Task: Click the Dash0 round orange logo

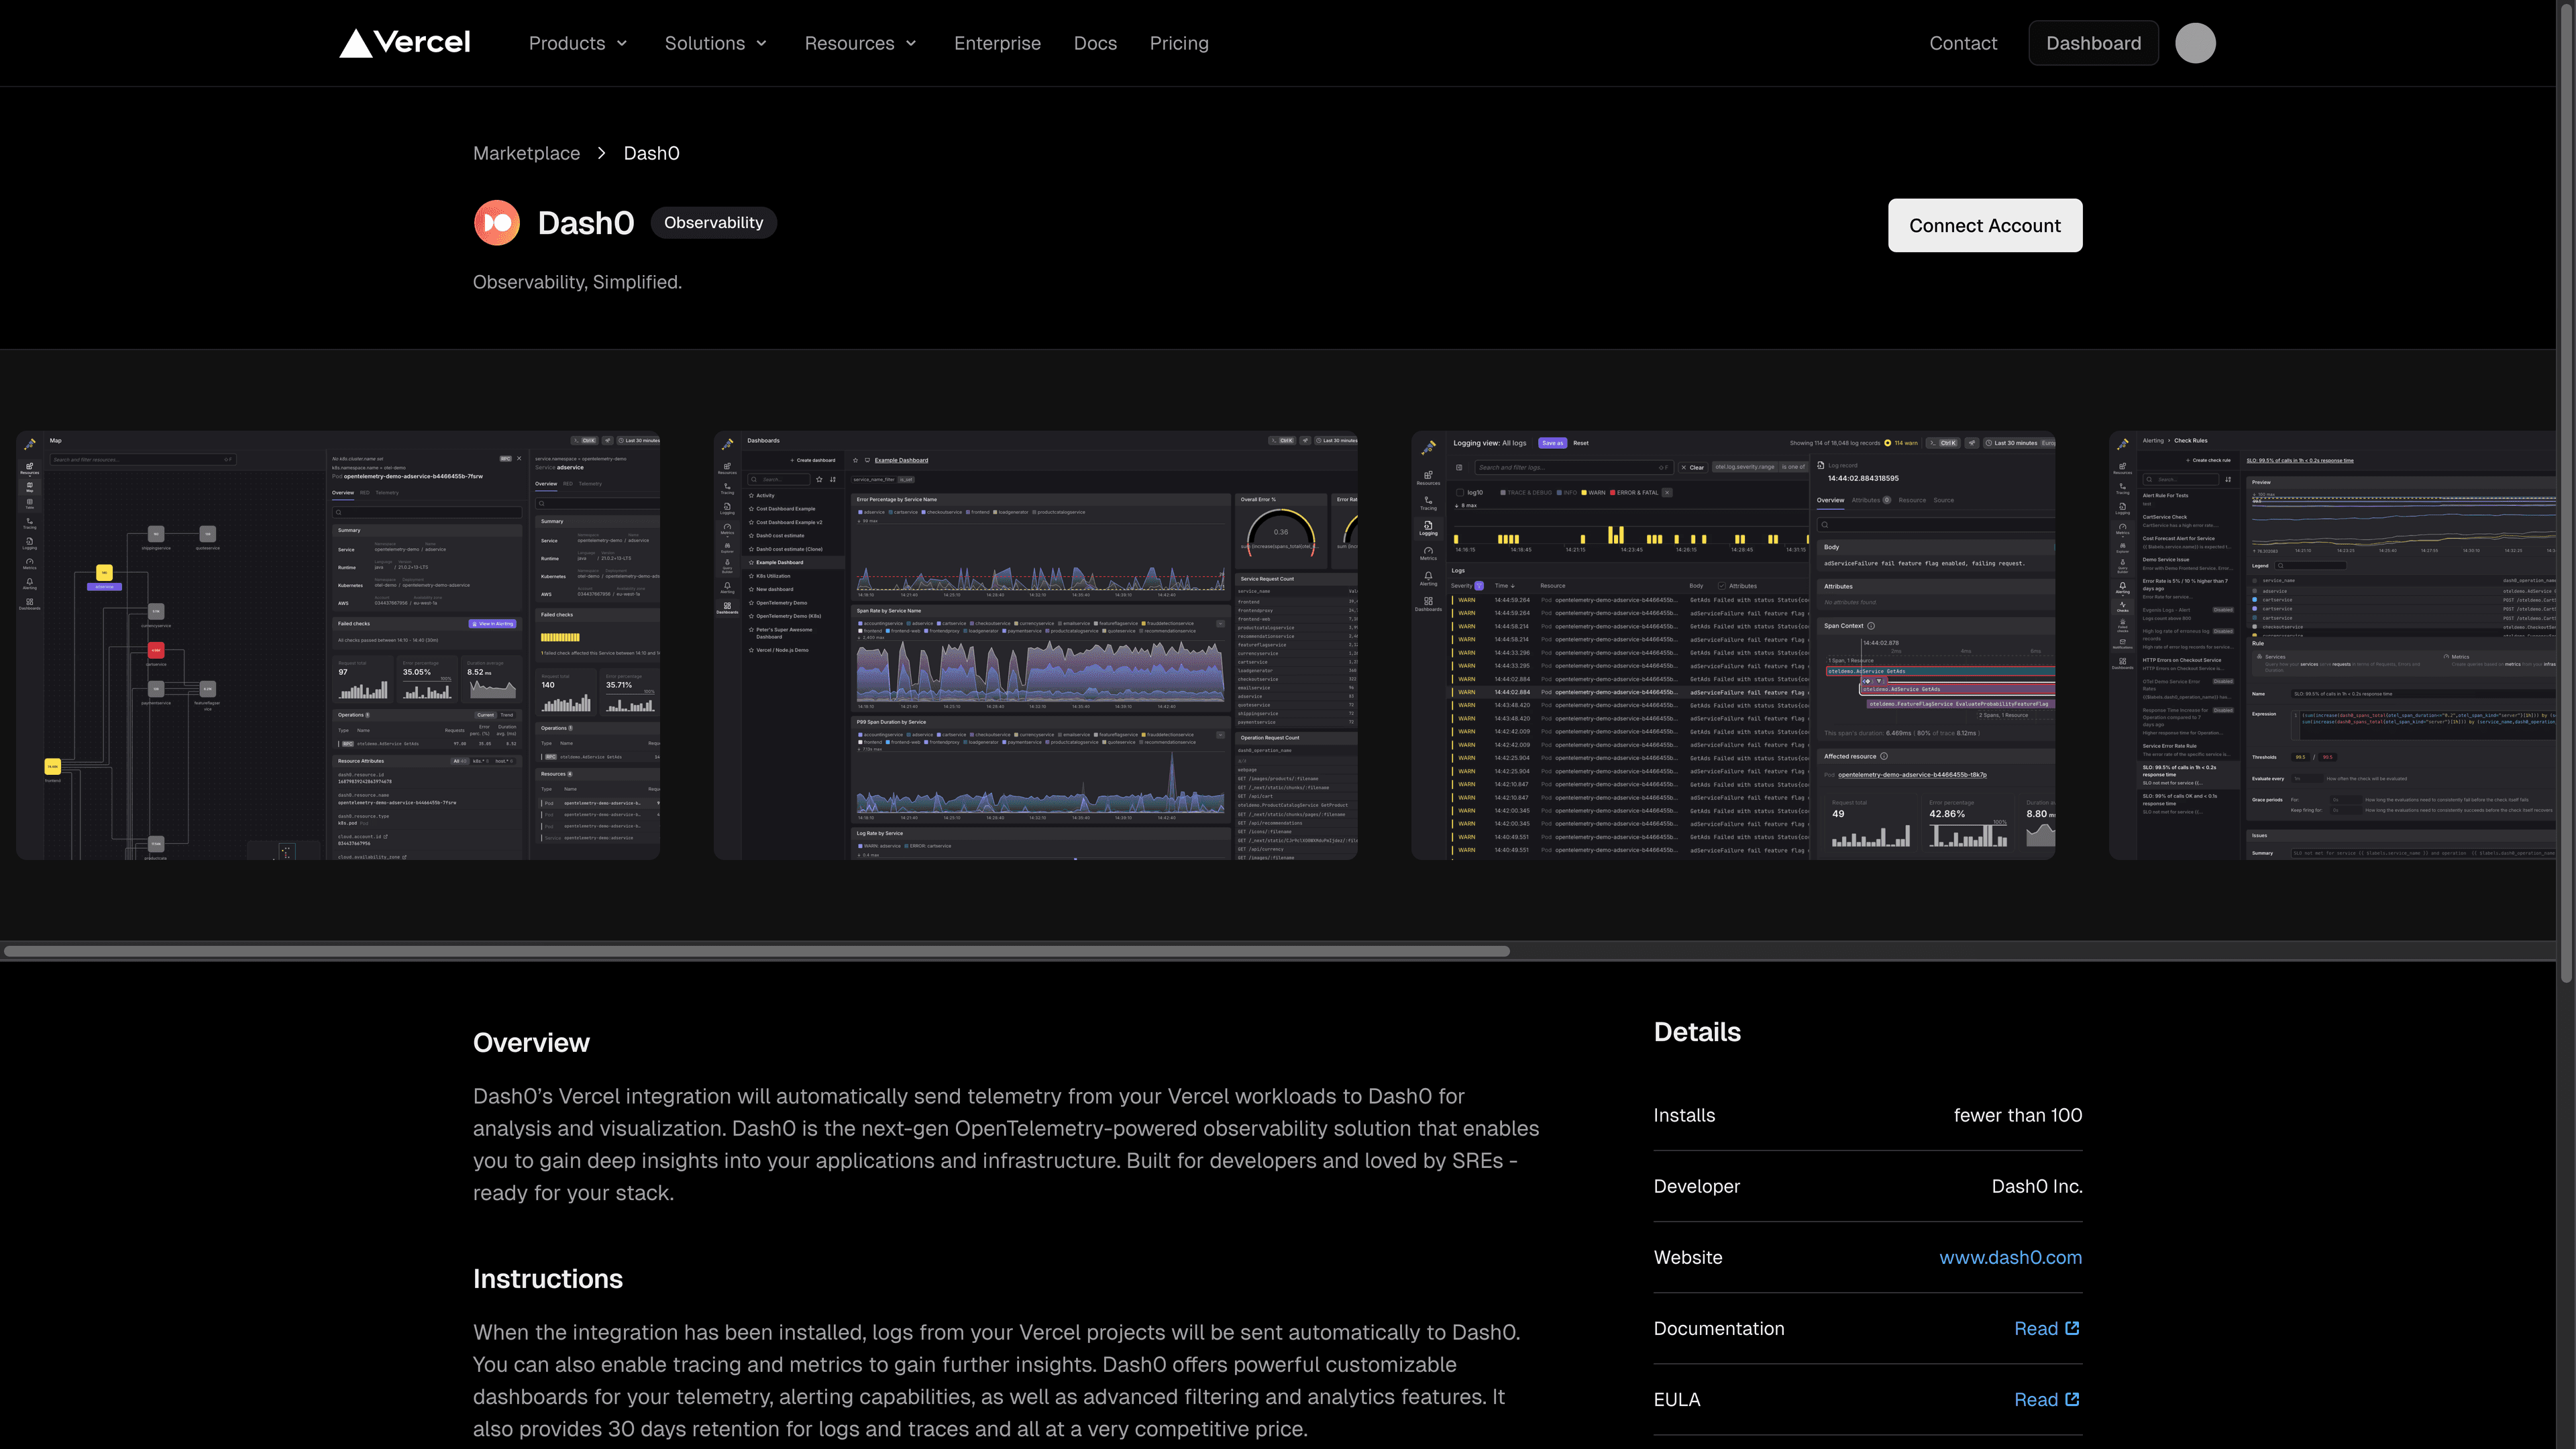Action: click(x=497, y=223)
